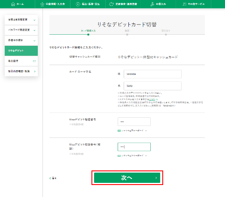Click the green 次へ button
The height and width of the screenshot is (197, 225).
(x=127, y=178)
